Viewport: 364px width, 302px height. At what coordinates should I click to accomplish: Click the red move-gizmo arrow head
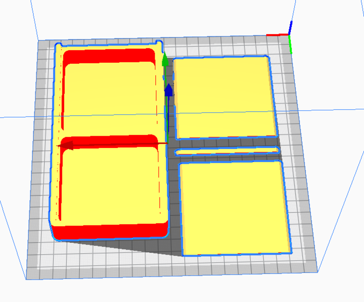[66, 146]
